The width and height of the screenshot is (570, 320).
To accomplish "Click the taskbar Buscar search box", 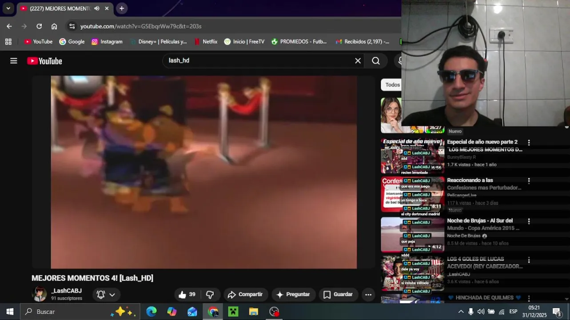I will pyautogui.click(x=80, y=312).
